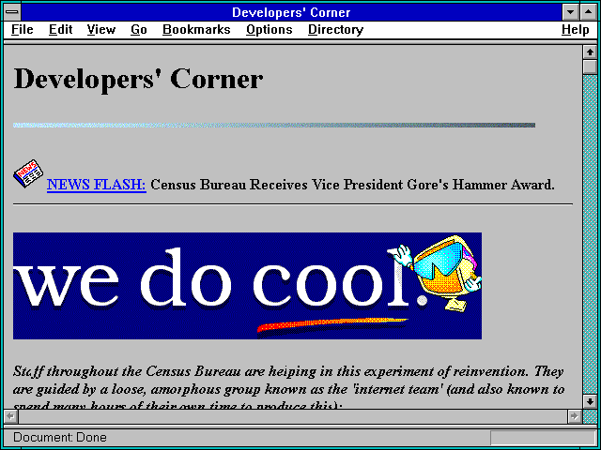Open the Go menu
The height and width of the screenshot is (450, 601).
pyautogui.click(x=138, y=30)
